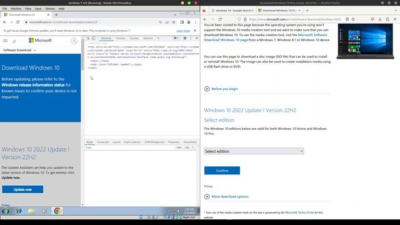The height and width of the screenshot is (225, 400).
Task: Switch to the DevTools Network tab
Action: click(148, 38)
